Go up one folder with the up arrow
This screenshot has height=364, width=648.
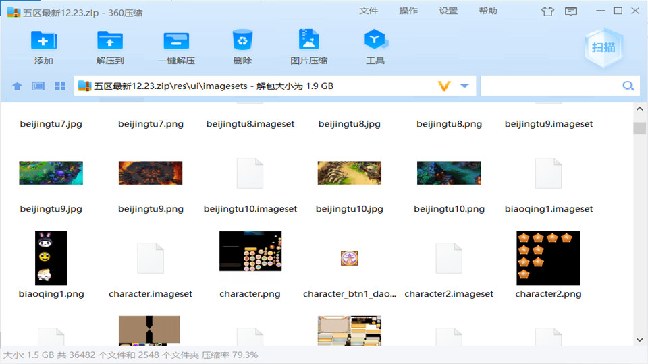[x=18, y=86]
